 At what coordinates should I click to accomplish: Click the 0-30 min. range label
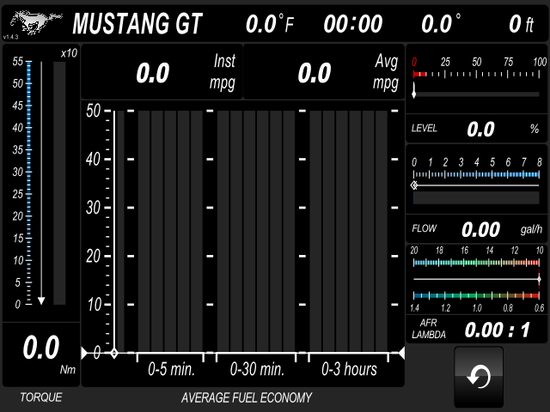coord(257,369)
